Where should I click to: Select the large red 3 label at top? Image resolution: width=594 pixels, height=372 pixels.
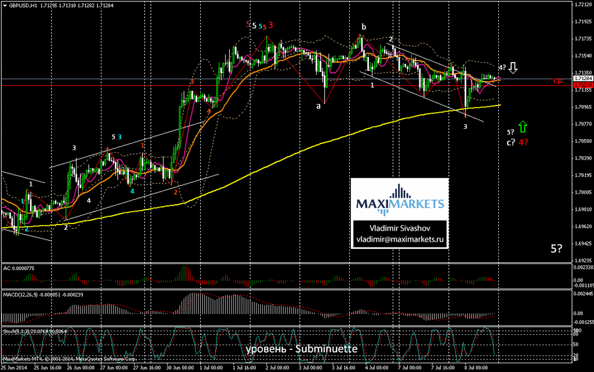(x=270, y=26)
